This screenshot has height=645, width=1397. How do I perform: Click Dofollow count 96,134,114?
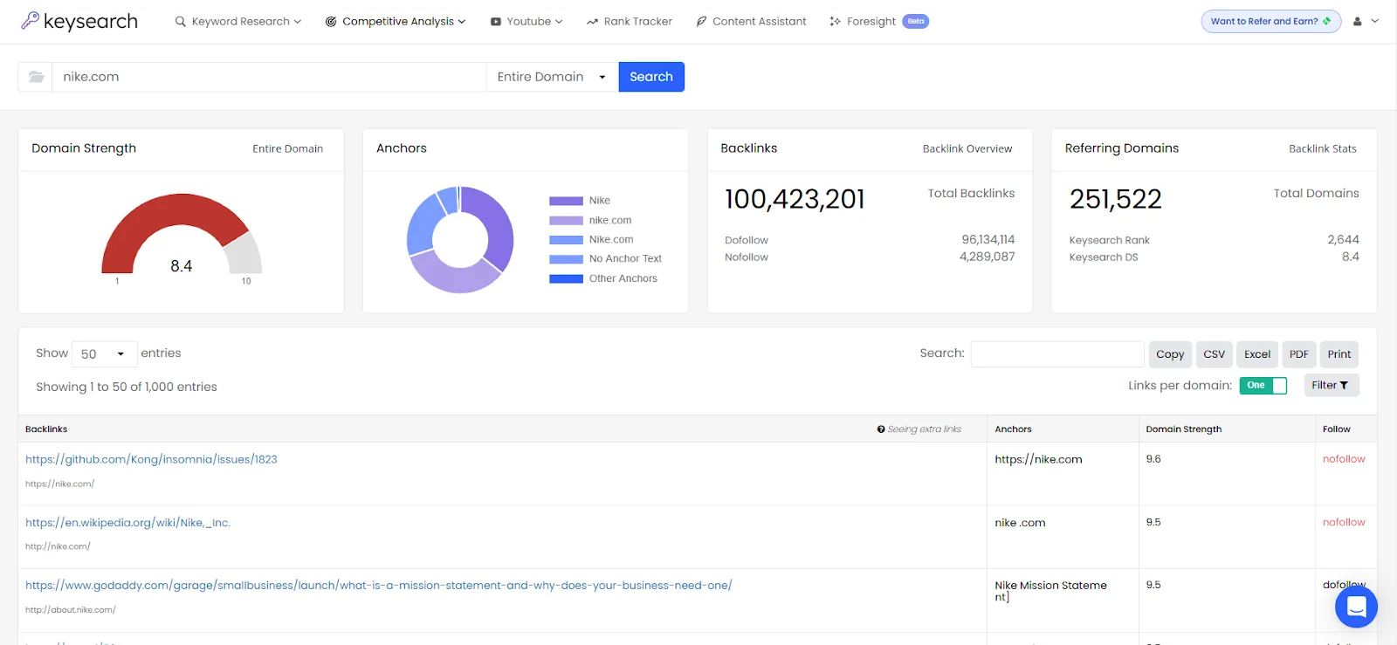click(x=988, y=239)
